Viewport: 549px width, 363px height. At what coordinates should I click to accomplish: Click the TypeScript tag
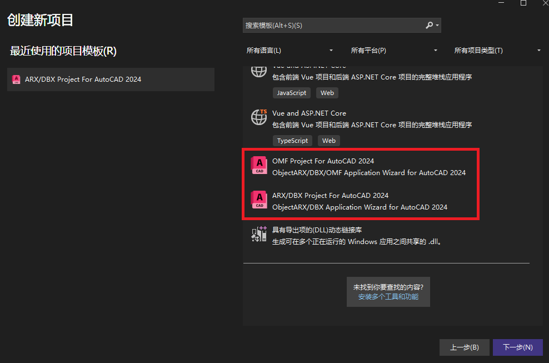292,141
